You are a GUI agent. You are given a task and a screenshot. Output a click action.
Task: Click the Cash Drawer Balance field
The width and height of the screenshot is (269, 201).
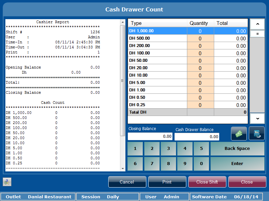pos(197,137)
